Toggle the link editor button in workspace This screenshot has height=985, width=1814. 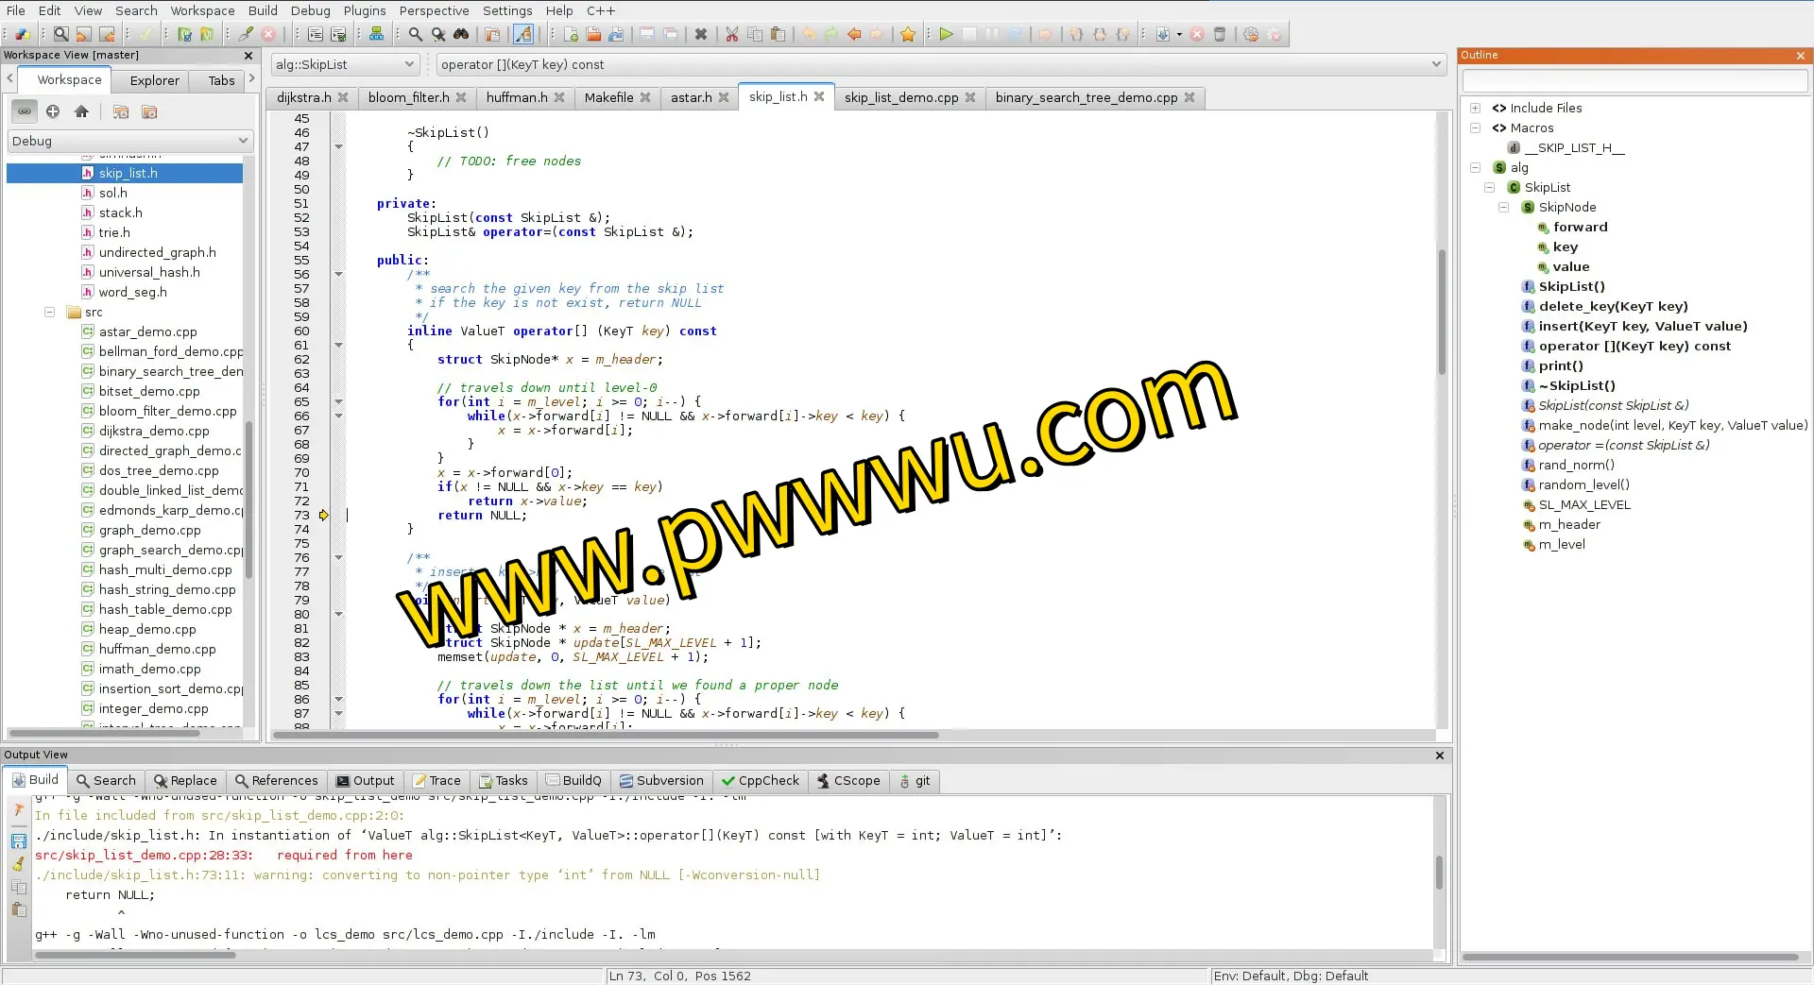25,111
